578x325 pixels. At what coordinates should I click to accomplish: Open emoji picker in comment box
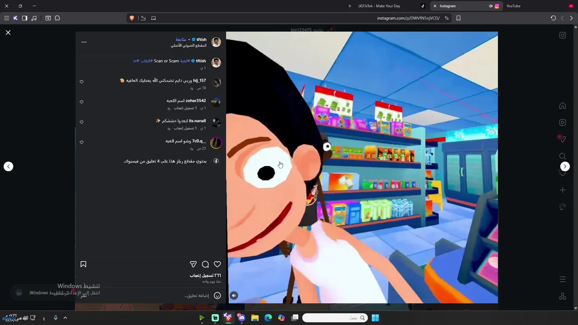(217, 296)
